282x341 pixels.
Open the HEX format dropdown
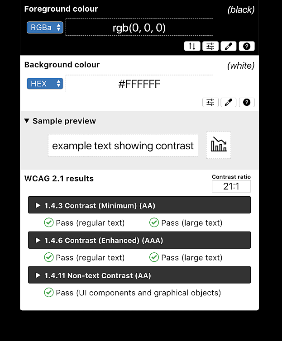[45, 84]
